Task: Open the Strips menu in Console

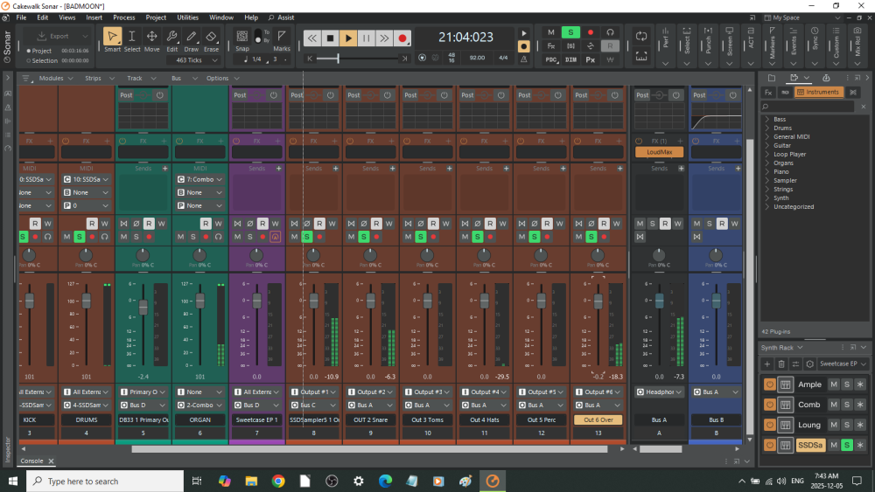Action: coord(93,78)
